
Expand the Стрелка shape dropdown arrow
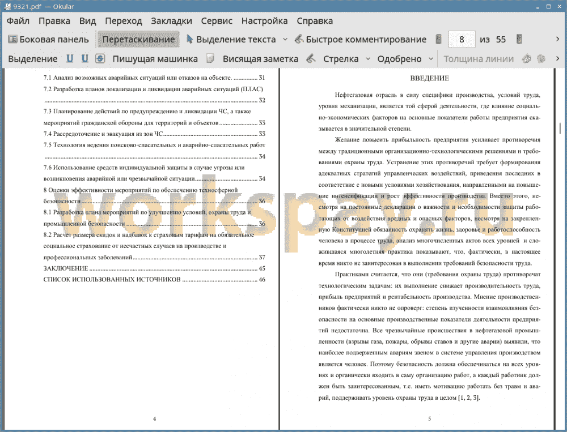click(x=368, y=58)
